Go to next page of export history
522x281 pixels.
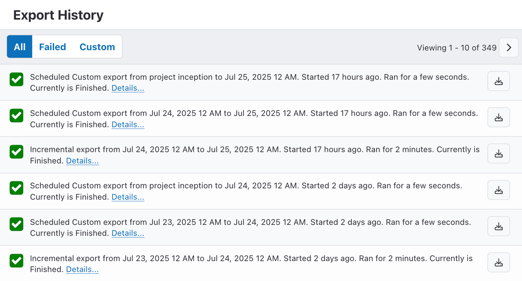point(509,48)
